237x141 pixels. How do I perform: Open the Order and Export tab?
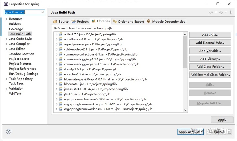tap(128, 22)
